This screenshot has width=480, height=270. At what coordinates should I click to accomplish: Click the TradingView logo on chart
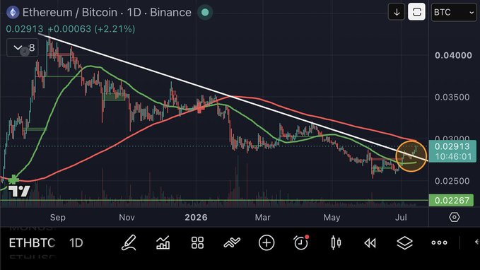19,192
